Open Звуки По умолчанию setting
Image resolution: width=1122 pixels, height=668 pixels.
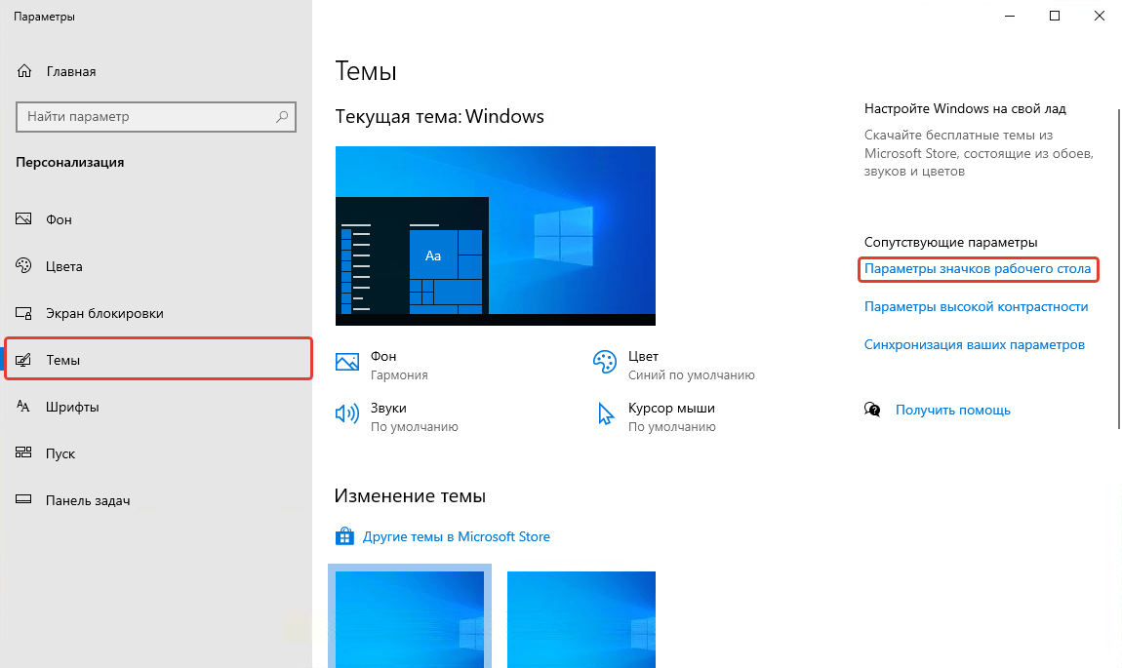click(x=396, y=417)
